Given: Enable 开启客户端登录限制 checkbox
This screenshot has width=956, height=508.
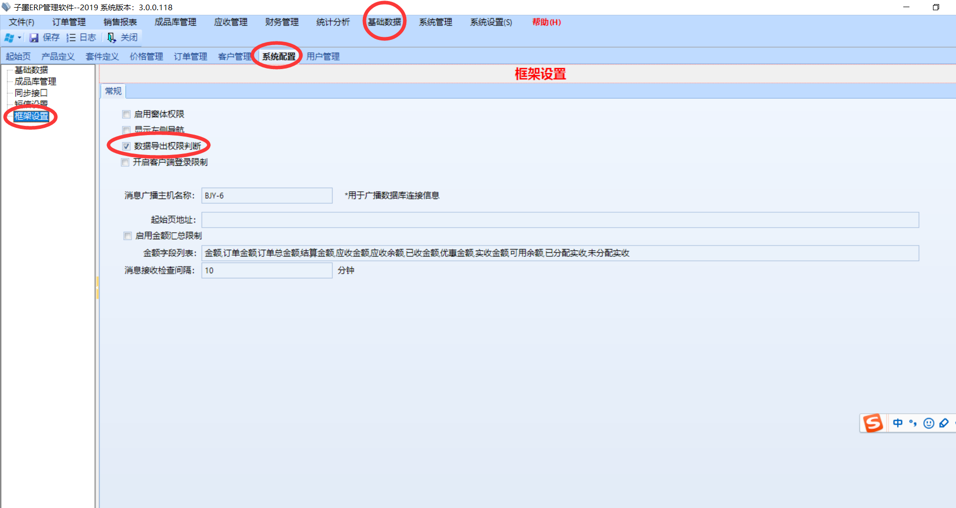Looking at the screenshot, I should coord(125,163).
